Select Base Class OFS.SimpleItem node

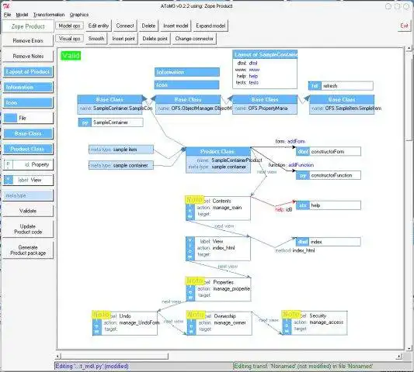(x=342, y=105)
